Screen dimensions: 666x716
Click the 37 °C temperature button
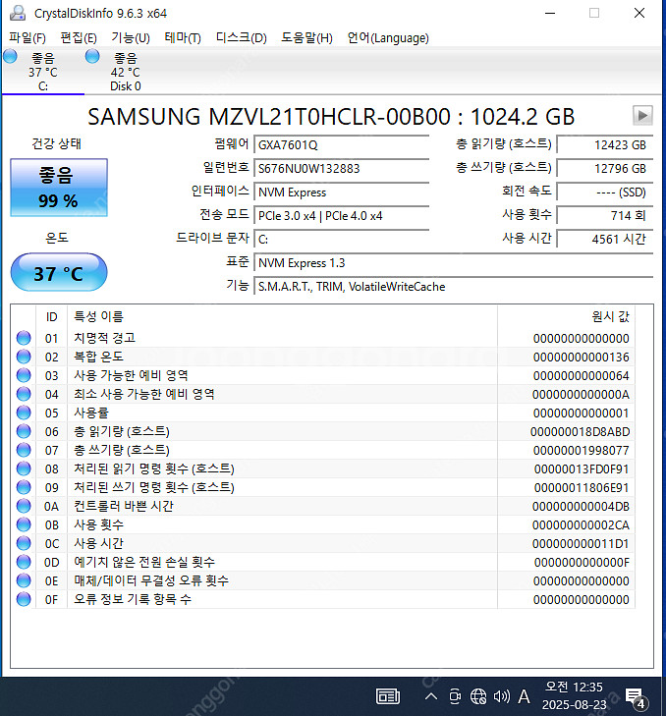tap(59, 272)
